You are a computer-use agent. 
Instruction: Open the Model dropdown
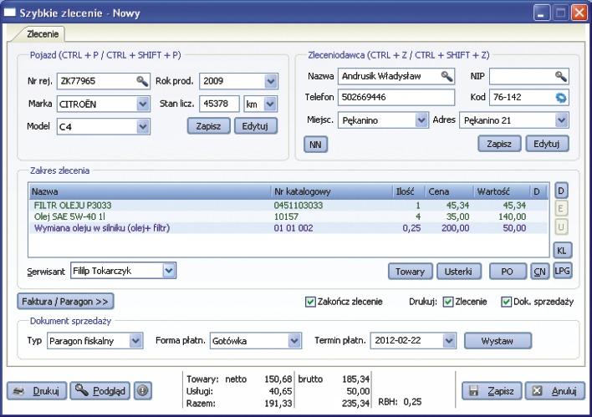(143, 127)
